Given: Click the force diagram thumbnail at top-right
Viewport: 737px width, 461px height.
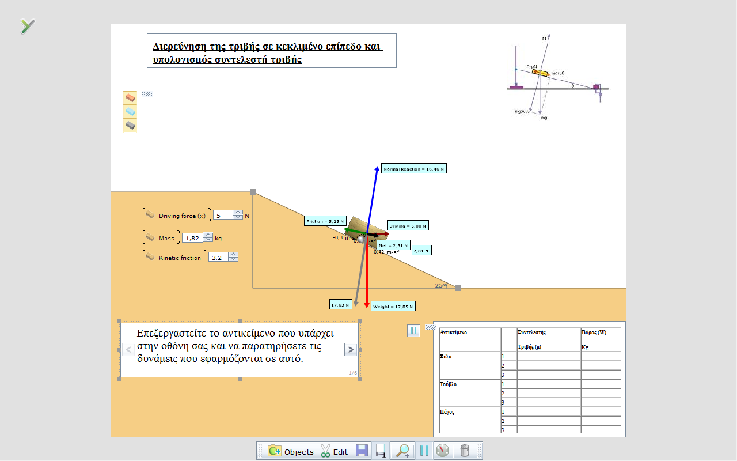Looking at the screenshot, I should click(x=558, y=77).
